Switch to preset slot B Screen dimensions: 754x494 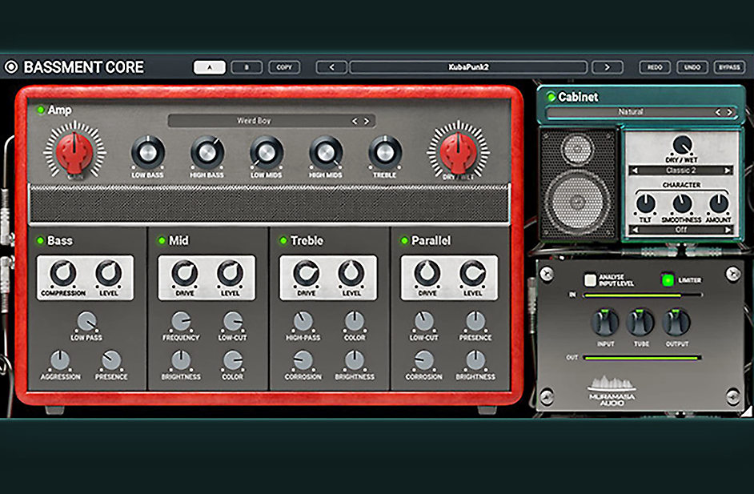[247, 67]
